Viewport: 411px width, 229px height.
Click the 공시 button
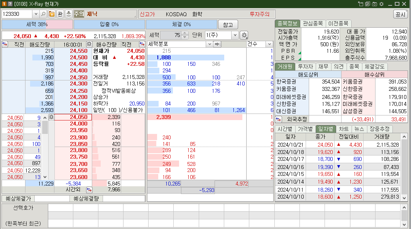(400, 14)
